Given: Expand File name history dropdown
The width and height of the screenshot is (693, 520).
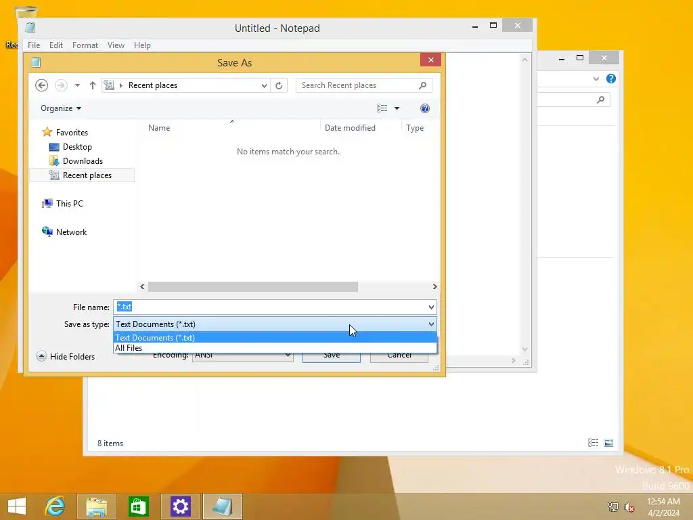Looking at the screenshot, I should pyautogui.click(x=431, y=307).
